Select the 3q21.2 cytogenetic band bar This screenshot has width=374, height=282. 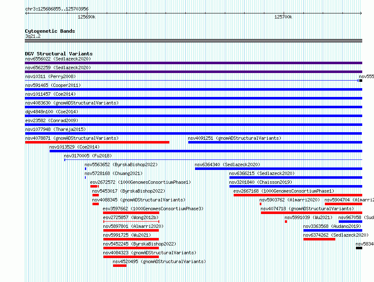[193, 41]
